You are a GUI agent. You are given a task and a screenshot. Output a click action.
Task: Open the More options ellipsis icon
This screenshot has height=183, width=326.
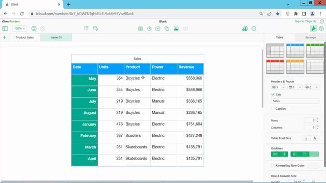pyautogui.click(x=254, y=28)
